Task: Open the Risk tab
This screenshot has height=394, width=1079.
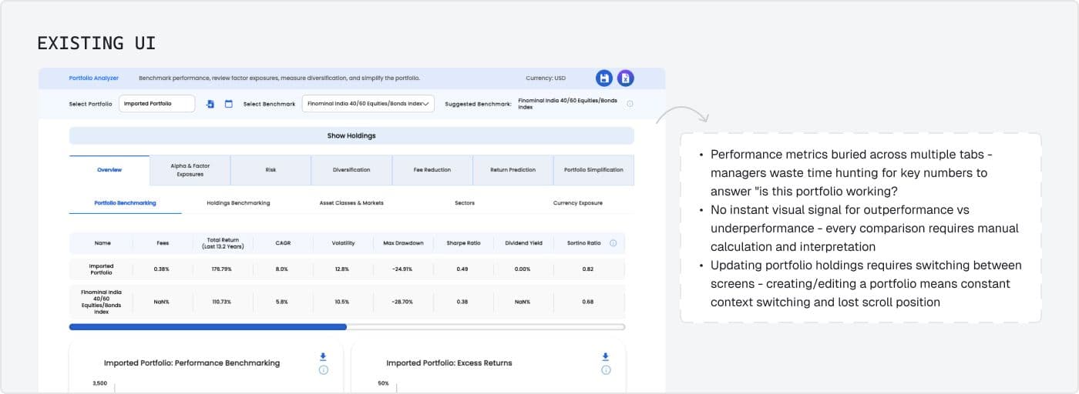Action: [x=271, y=170]
